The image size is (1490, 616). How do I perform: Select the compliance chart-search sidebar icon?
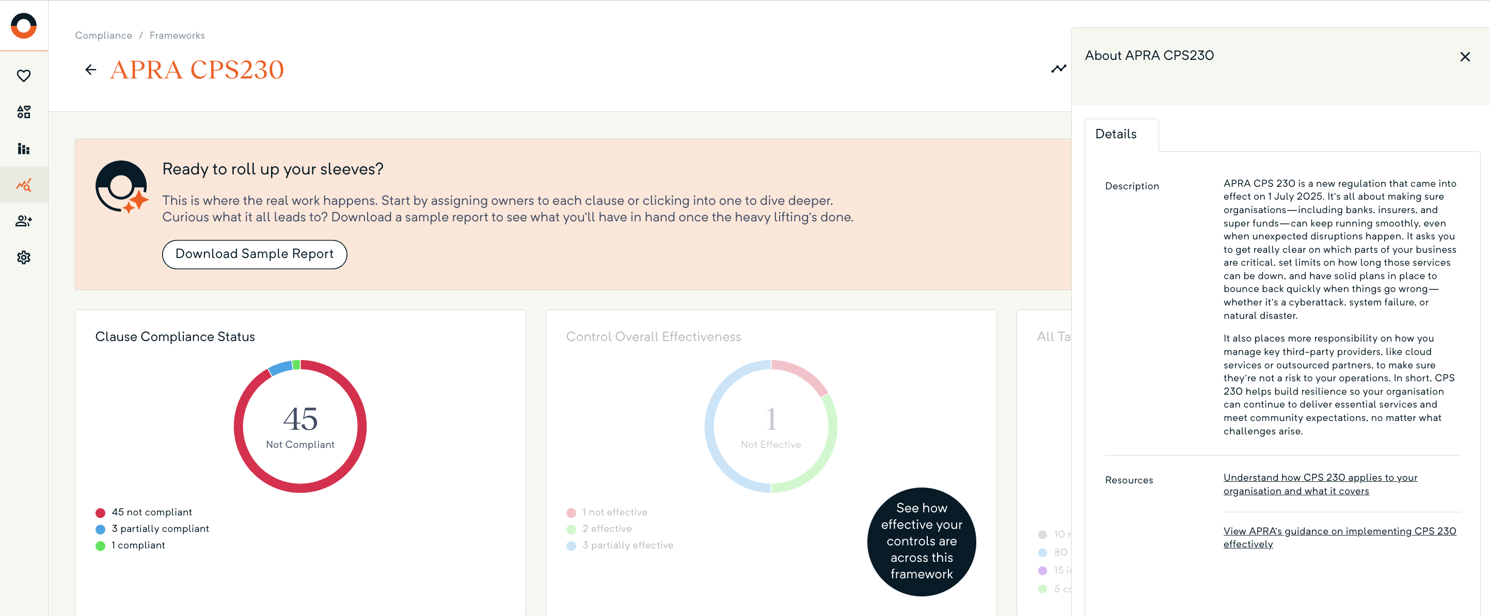tap(24, 185)
